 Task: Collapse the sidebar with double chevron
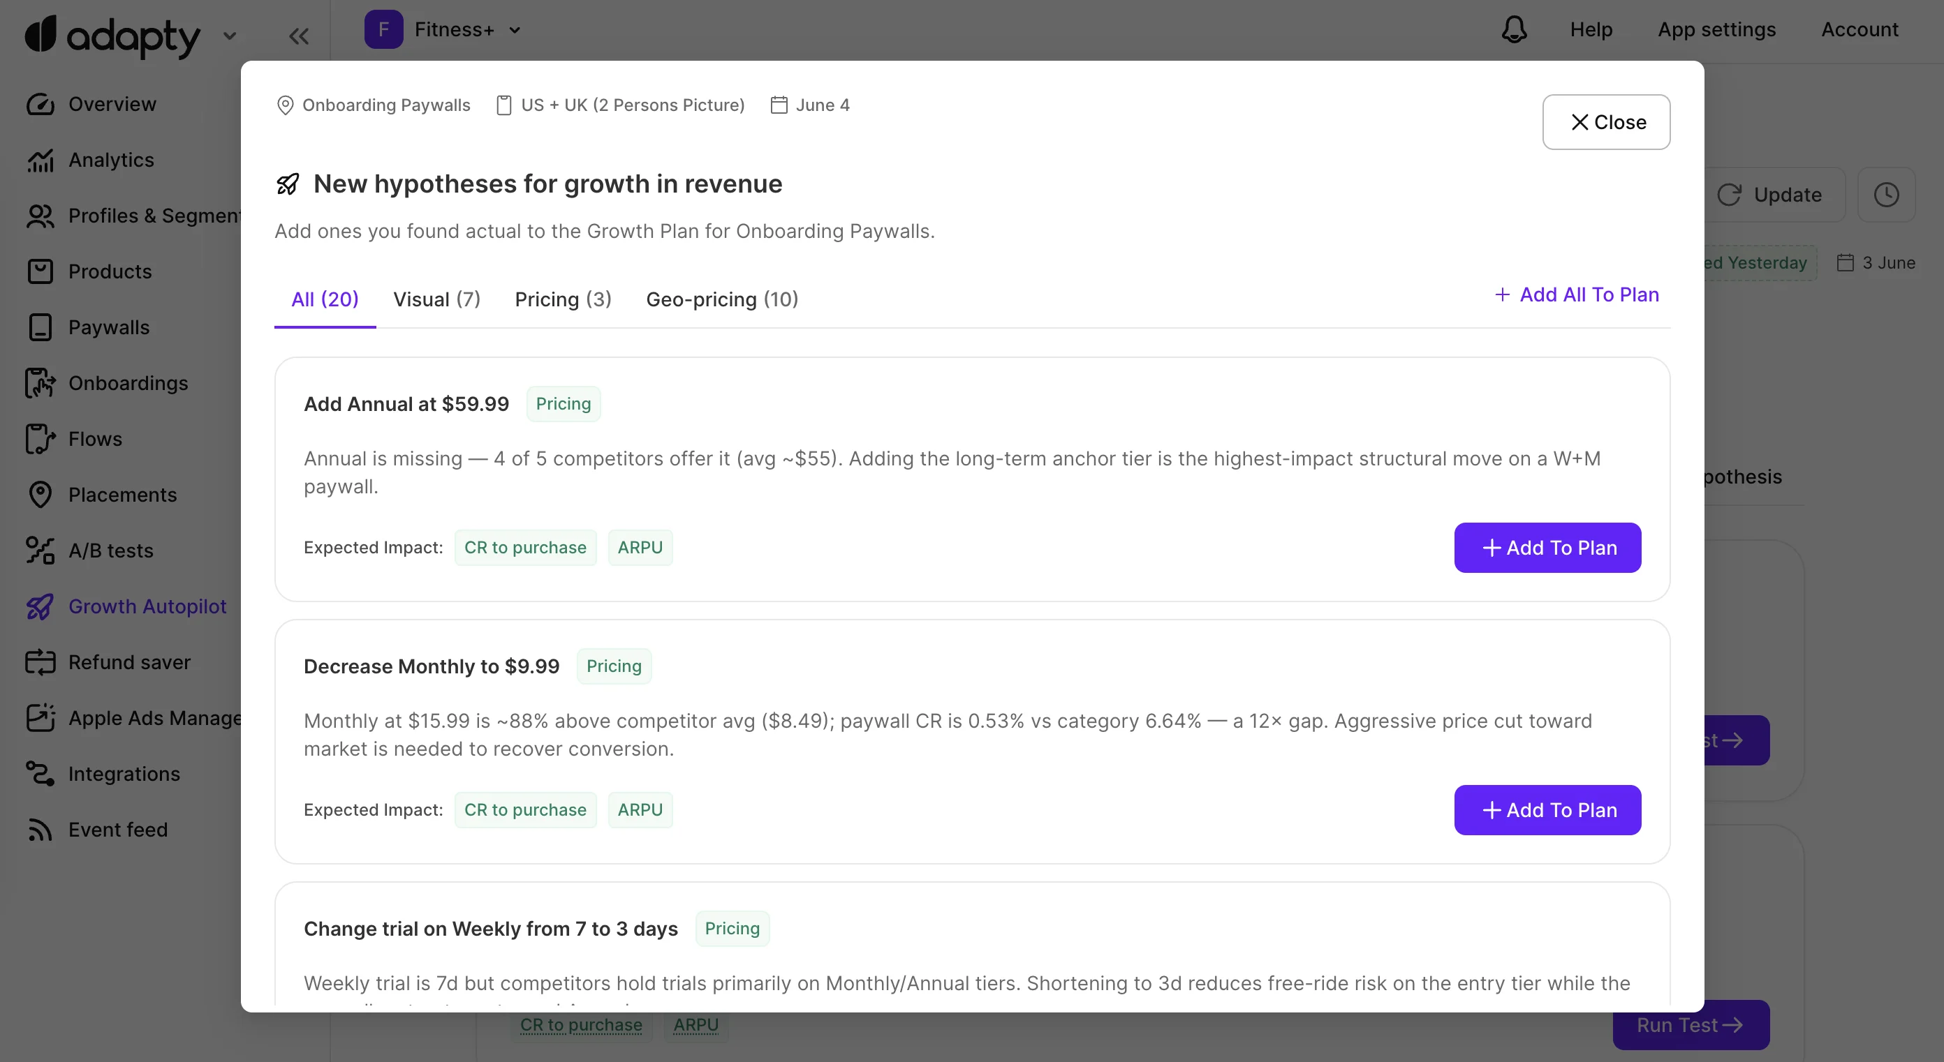click(299, 36)
